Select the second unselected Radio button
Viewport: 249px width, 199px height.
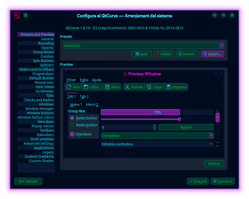pyautogui.click(x=72, y=125)
